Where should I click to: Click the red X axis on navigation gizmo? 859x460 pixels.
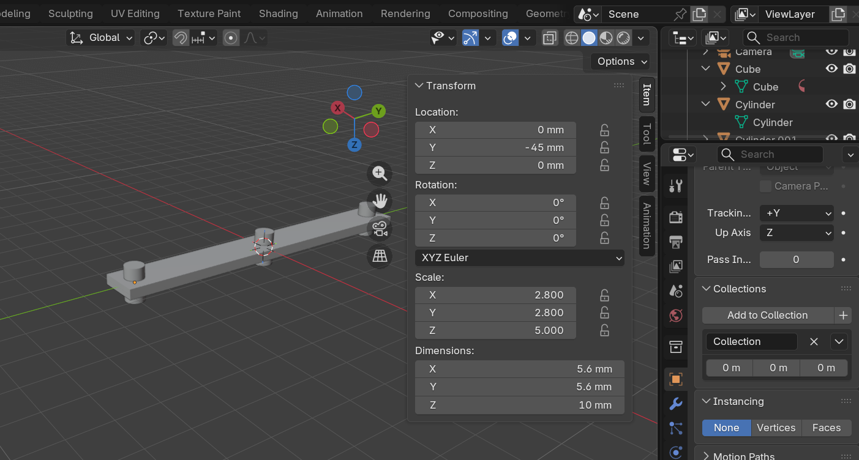pos(337,108)
